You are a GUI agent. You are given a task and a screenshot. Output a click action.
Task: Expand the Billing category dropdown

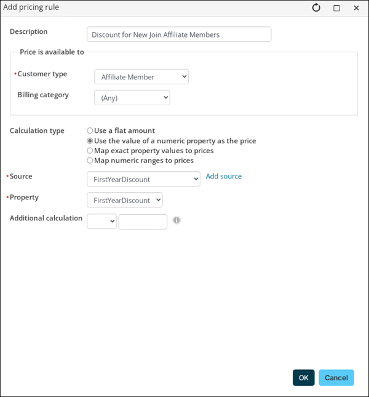click(x=132, y=98)
